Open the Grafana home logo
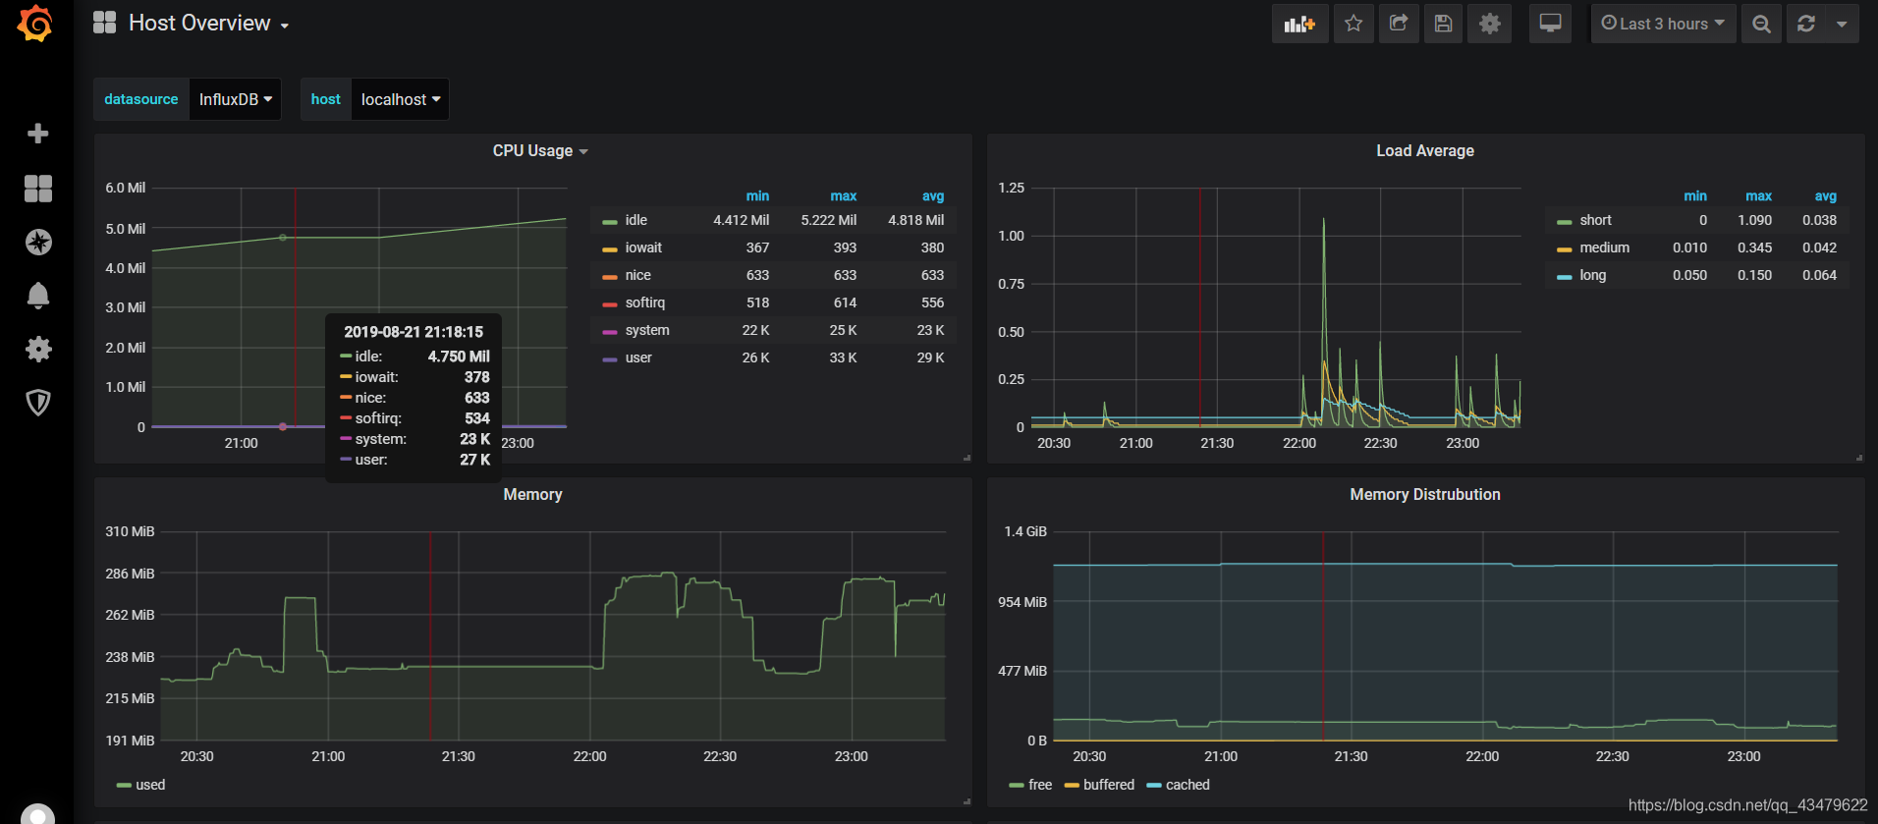Image resolution: width=1878 pixels, height=824 pixels. click(x=35, y=24)
